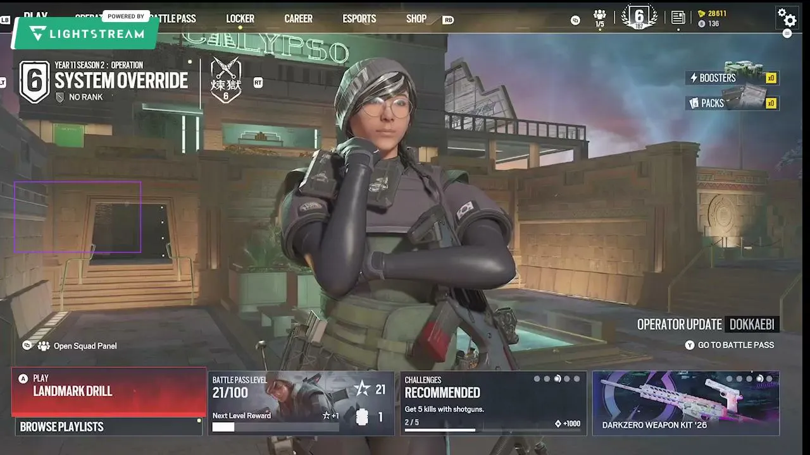The height and width of the screenshot is (455, 810).
Task: Click the small menu icon below settings
Action: pyautogui.click(x=787, y=33)
